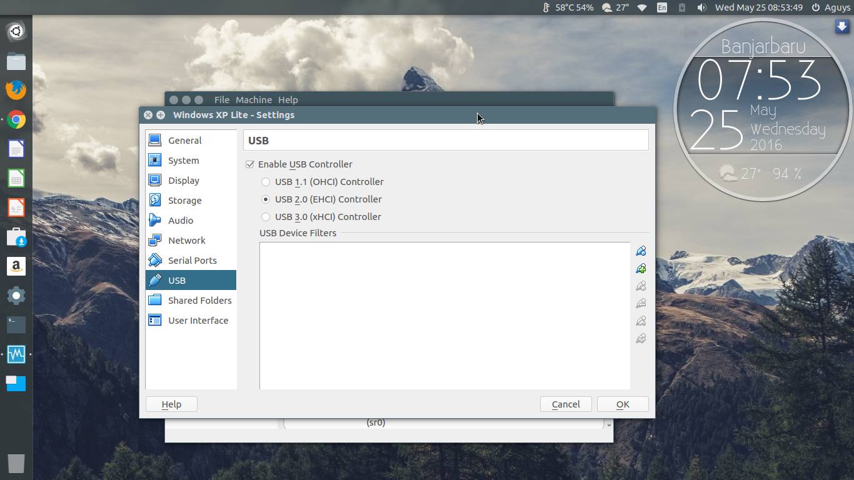Image resolution: width=854 pixels, height=480 pixels.
Task: Open the Aguys session menu
Action: point(831,7)
